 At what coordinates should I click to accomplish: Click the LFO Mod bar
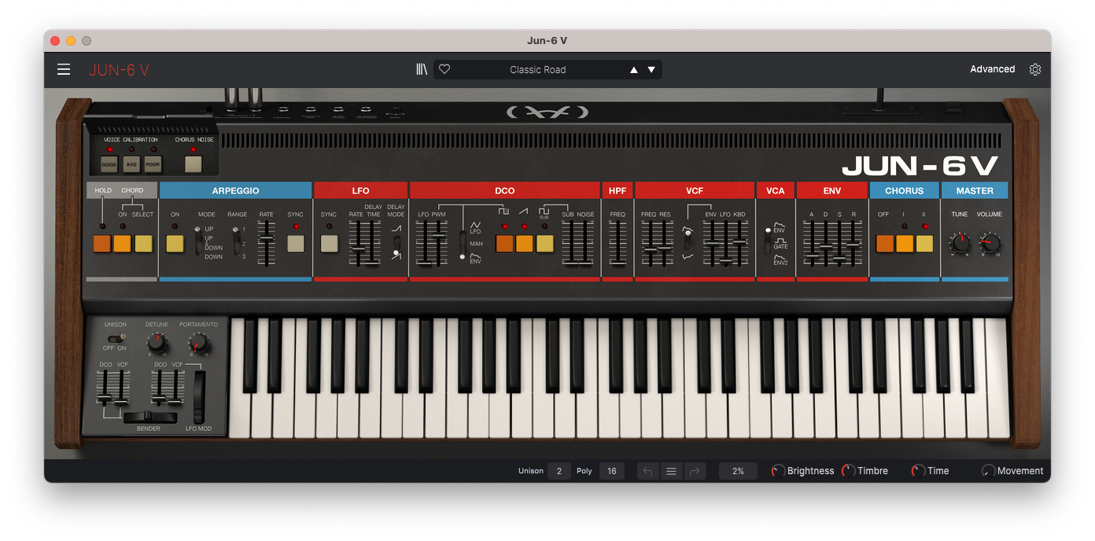pos(199,397)
